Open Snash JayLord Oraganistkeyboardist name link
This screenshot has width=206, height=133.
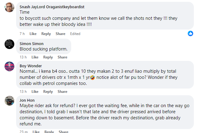point(52,7)
